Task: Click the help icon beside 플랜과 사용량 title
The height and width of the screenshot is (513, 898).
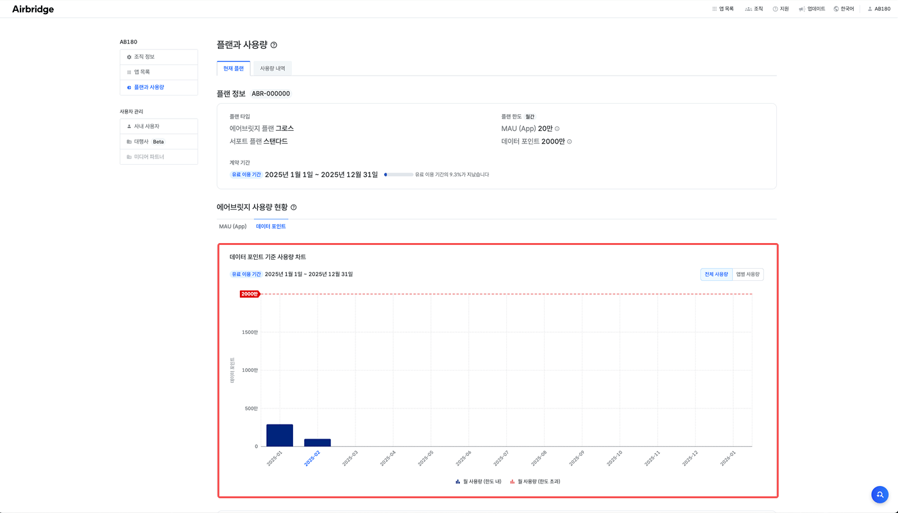Action: 274,45
